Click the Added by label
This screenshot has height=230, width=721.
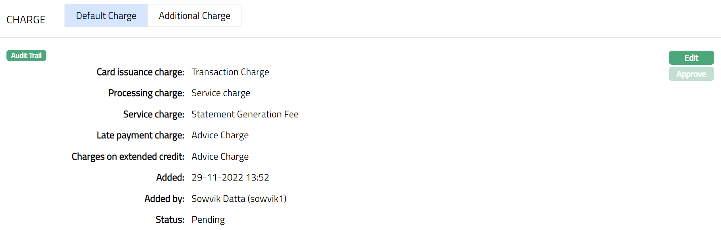pyautogui.click(x=164, y=199)
